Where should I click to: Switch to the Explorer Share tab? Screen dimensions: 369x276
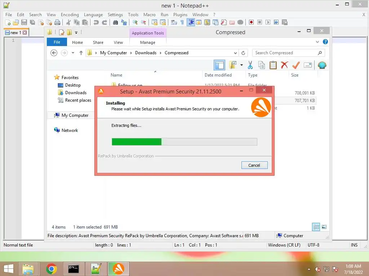coord(98,42)
